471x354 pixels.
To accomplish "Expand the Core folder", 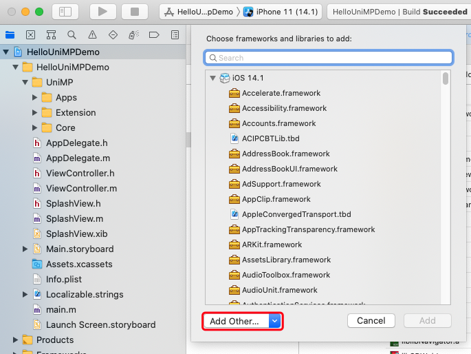I will point(34,128).
